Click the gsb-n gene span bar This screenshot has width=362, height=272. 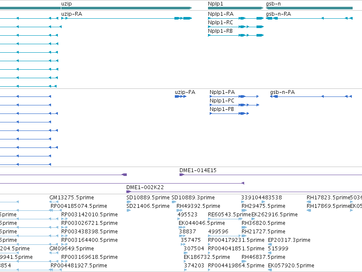309,8
